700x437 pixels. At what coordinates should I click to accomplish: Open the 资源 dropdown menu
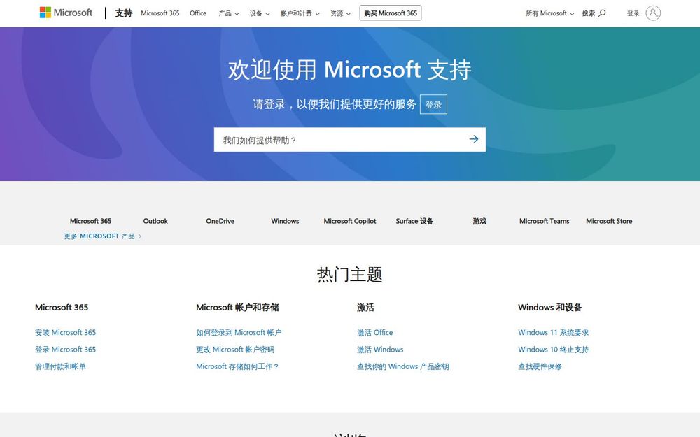click(340, 13)
